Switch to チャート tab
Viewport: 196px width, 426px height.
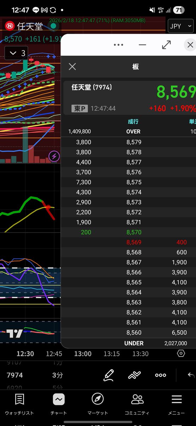tap(59, 405)
